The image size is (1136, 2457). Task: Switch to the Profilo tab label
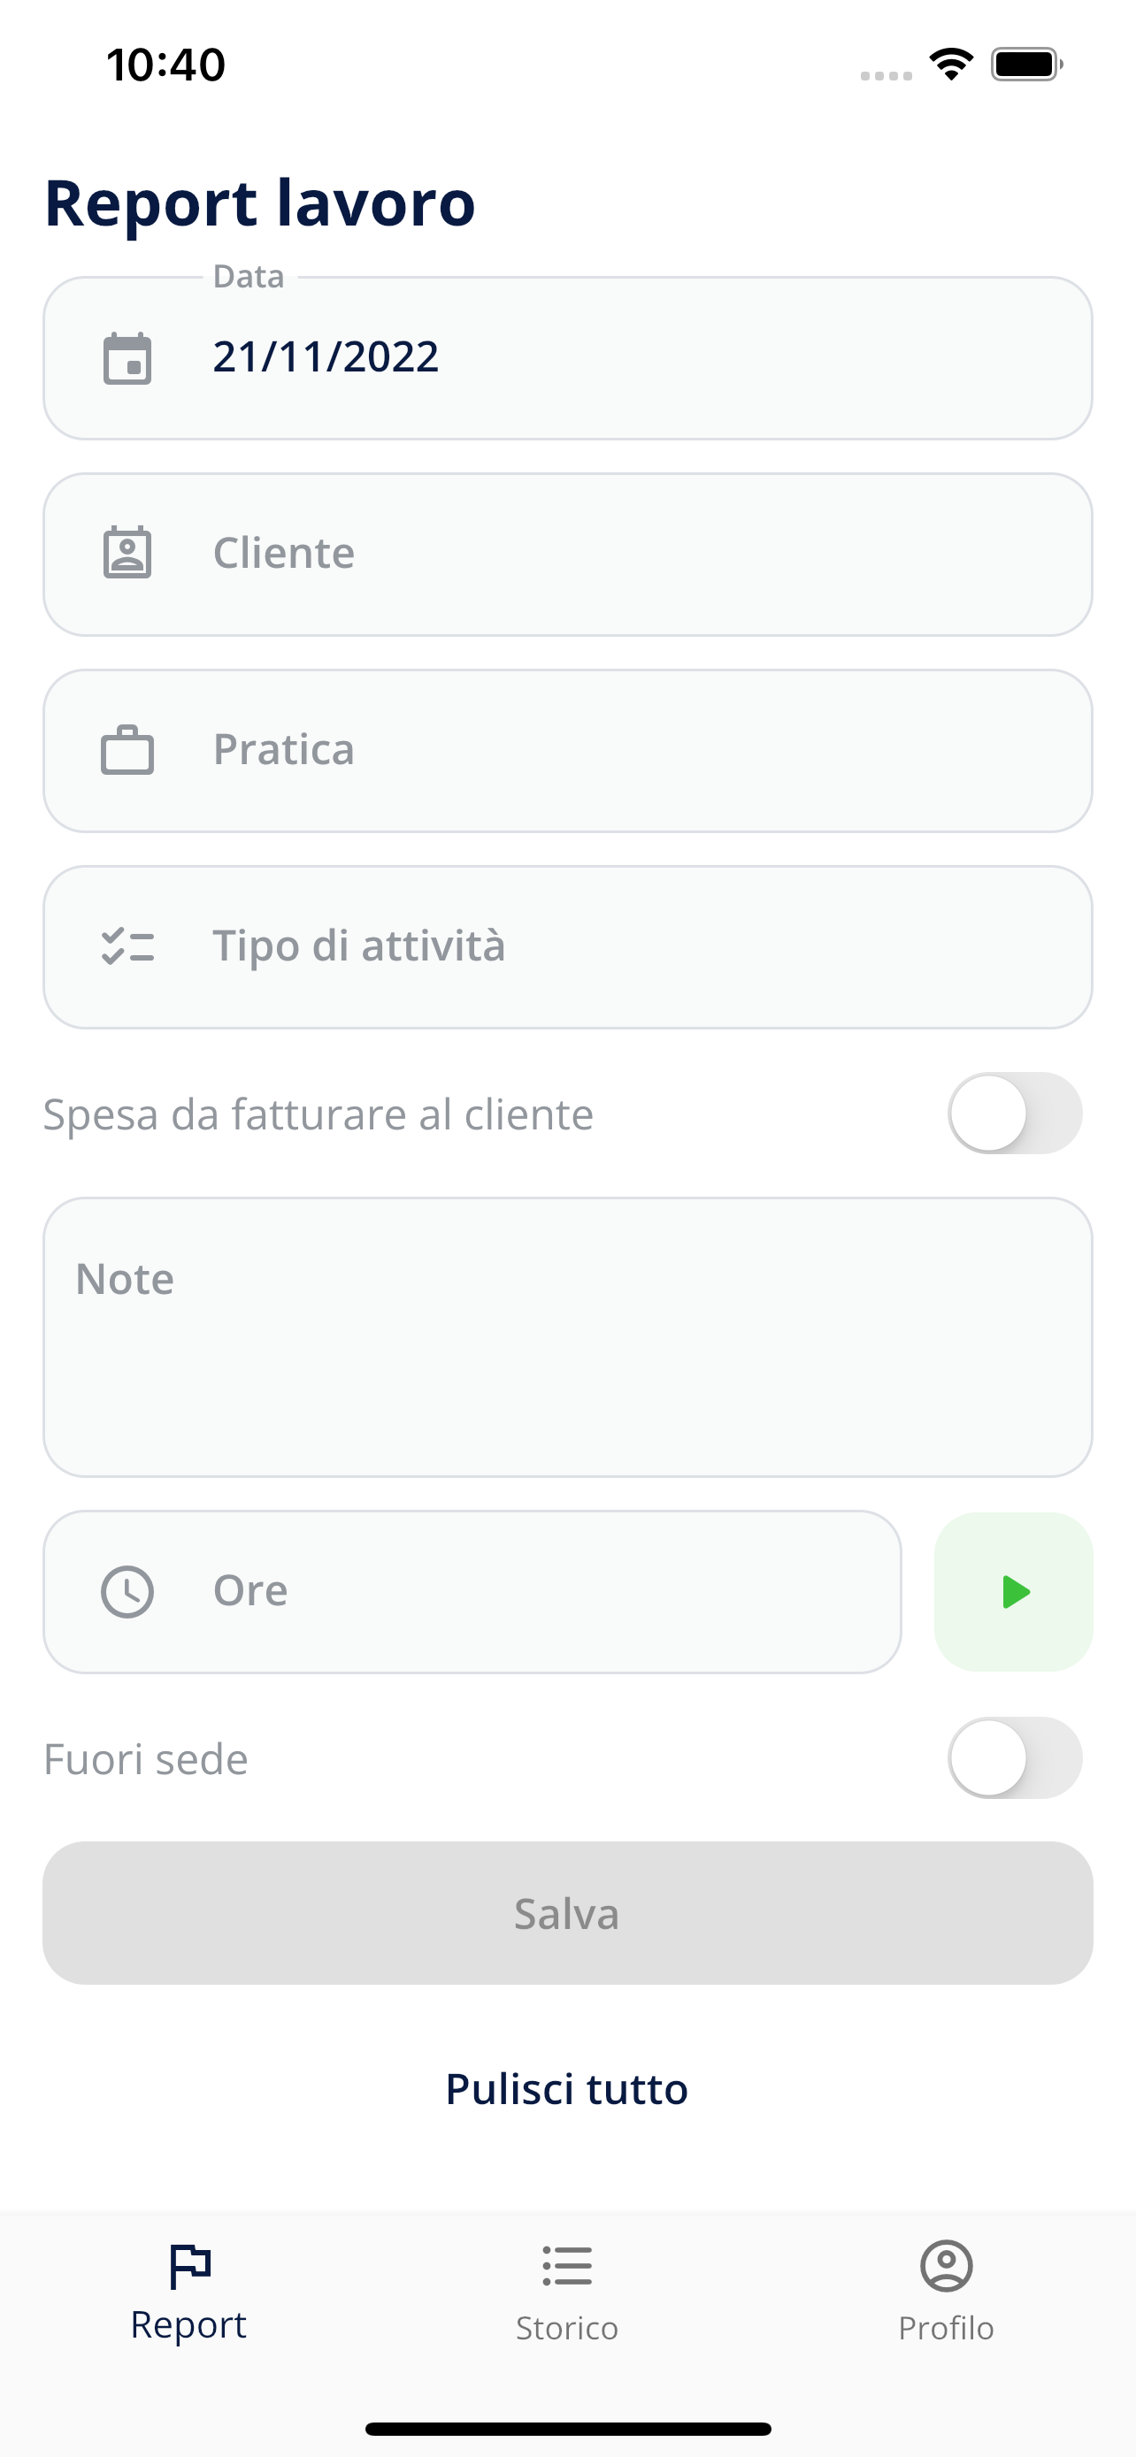pos(946,2328)
